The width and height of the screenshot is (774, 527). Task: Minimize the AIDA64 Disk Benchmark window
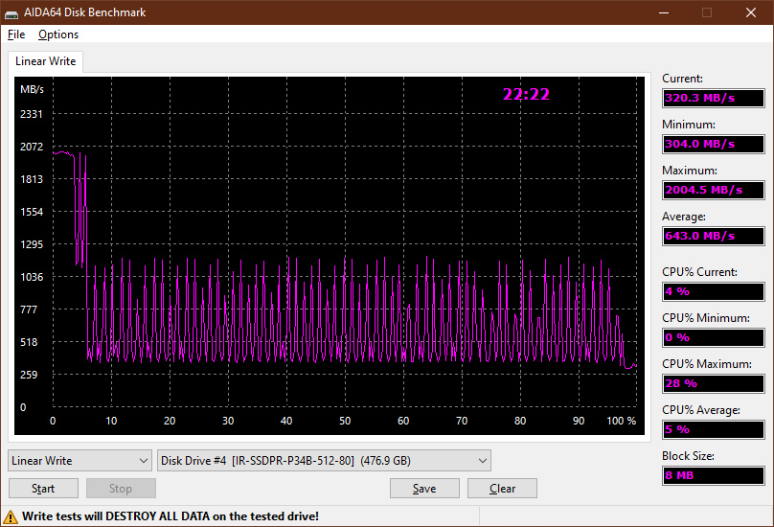pyautogui.click(x=664, y=12)
